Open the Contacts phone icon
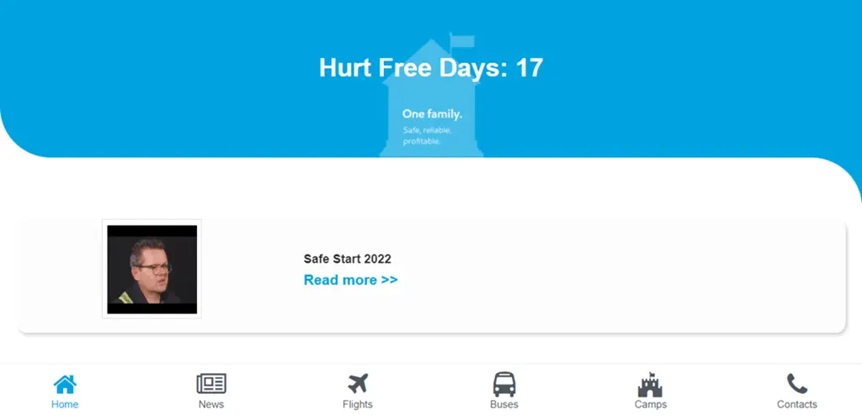The height and width of the screenshot is (420, 862). point(796,384)
